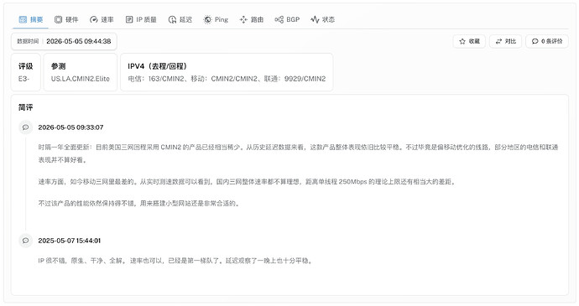Click the comment icon beside 2025-05-07 15:44:01
The image size is (579, 306).
25,241
